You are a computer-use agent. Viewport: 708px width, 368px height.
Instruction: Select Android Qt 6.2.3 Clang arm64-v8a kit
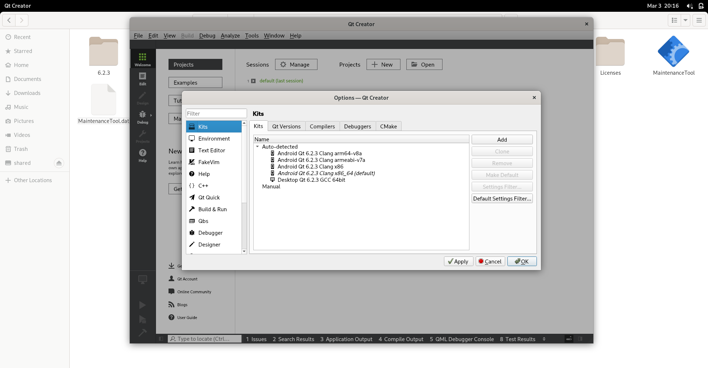tap(319, 153)
